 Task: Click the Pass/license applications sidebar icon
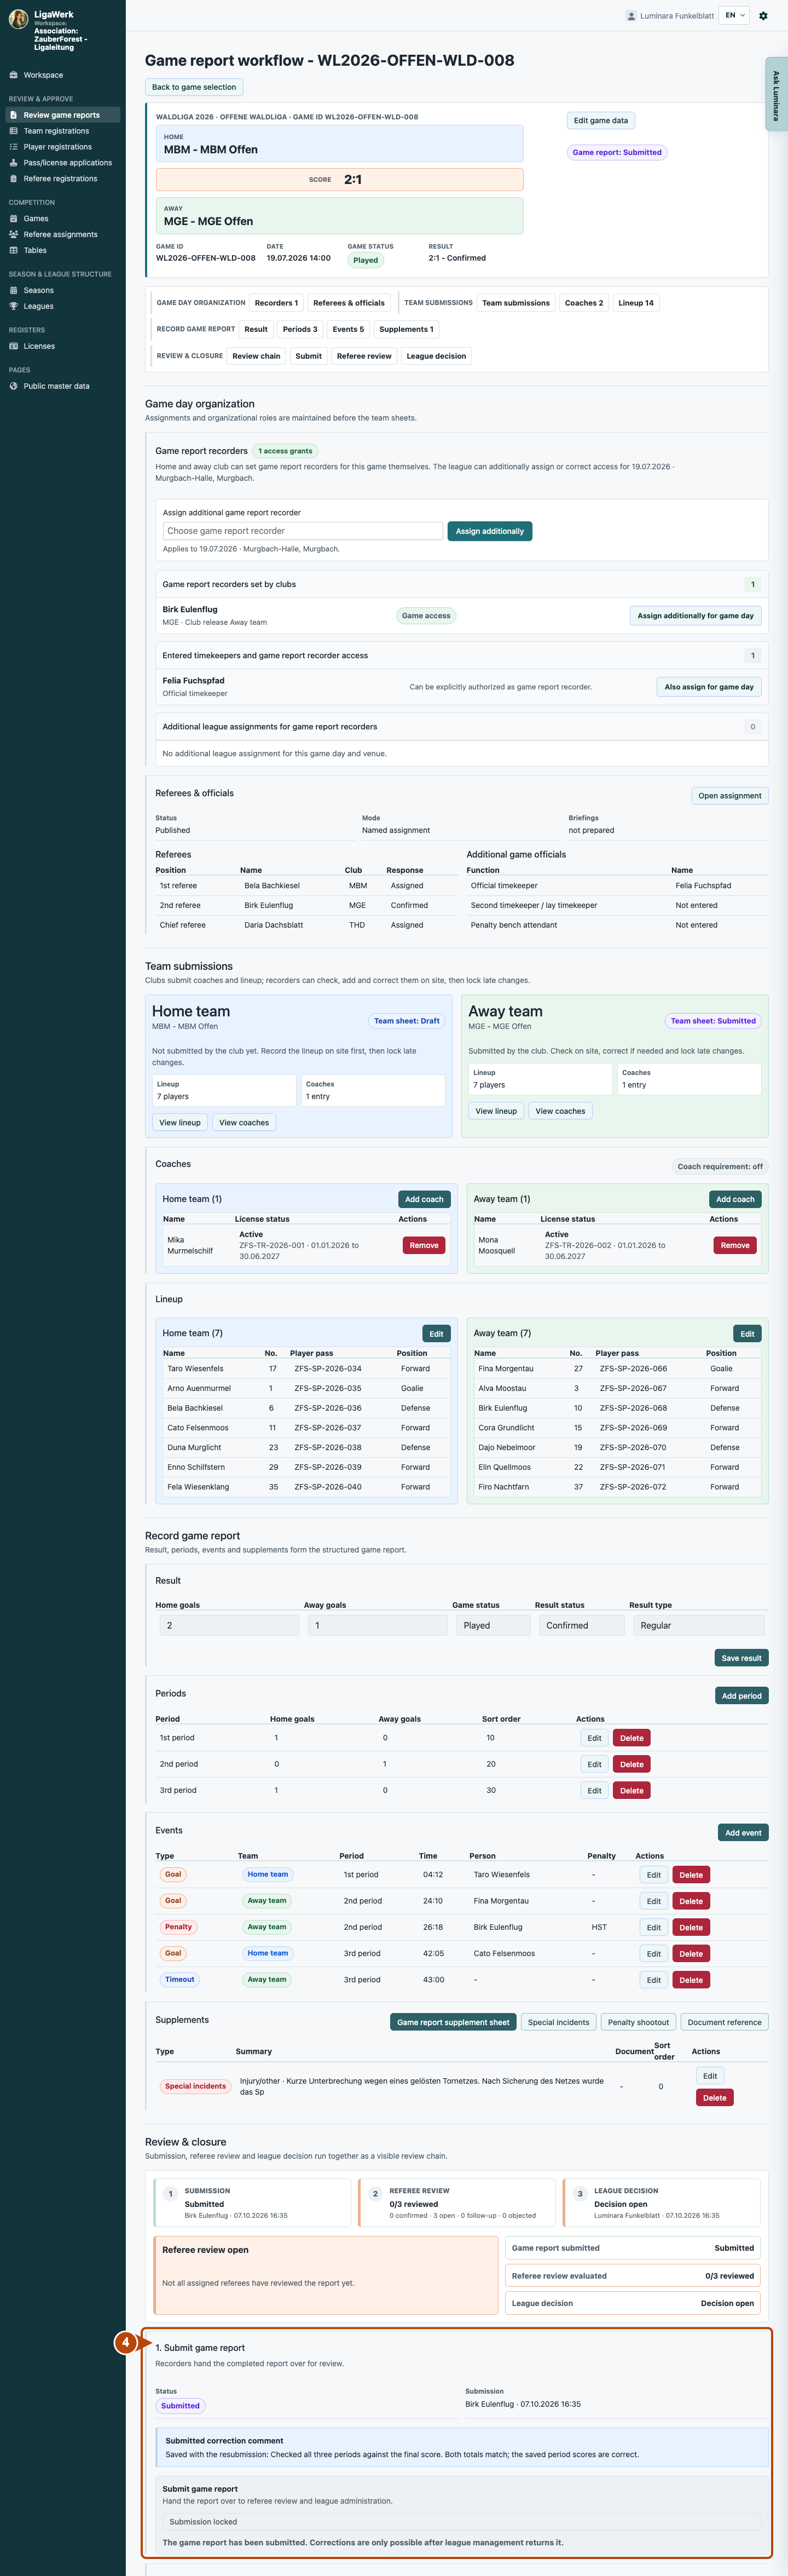click(x=14, y=163)
